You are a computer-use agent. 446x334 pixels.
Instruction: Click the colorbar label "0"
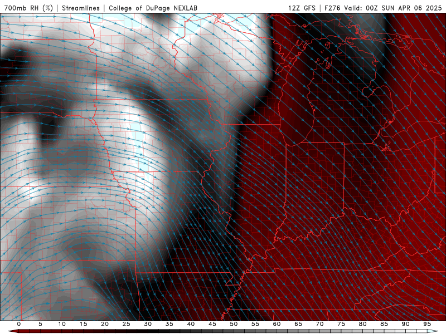(x=19, y=324)
